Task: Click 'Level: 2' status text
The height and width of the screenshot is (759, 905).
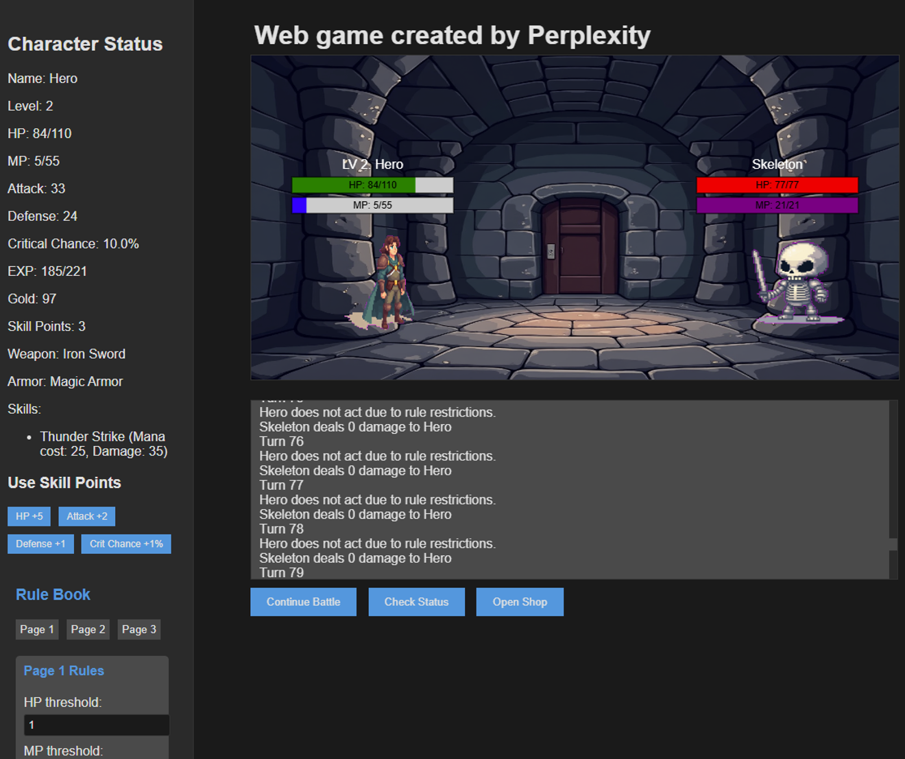Action: tap(30, 106)
